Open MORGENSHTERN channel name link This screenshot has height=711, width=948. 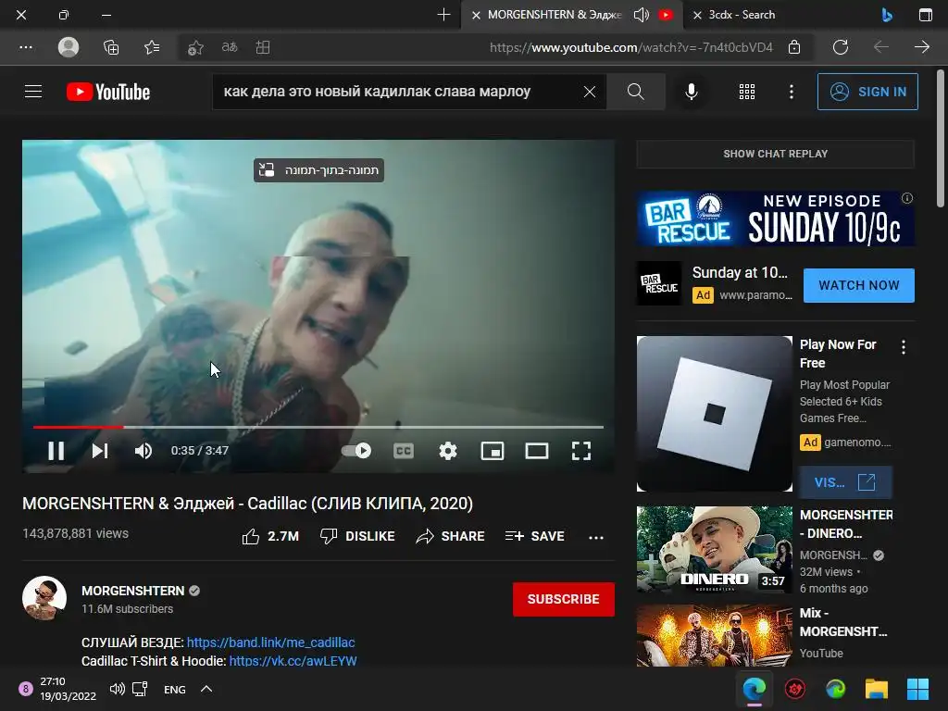[x=133, y=591]
